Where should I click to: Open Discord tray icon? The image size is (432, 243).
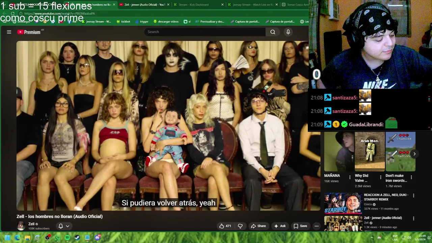coord(379,238)
